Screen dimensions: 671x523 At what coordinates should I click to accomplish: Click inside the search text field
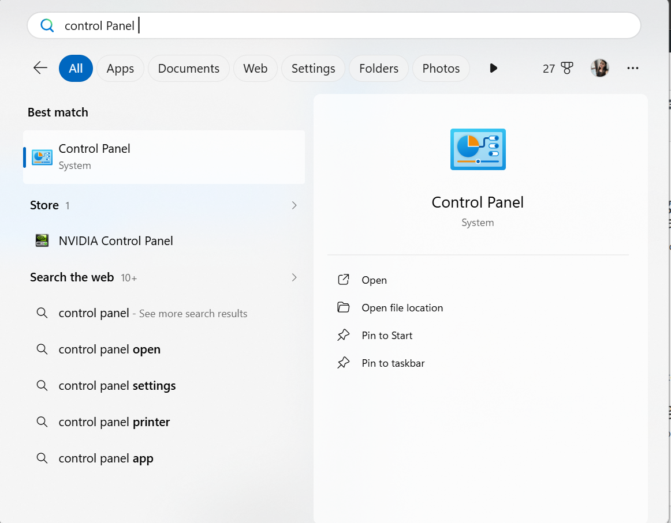[334, 25]
